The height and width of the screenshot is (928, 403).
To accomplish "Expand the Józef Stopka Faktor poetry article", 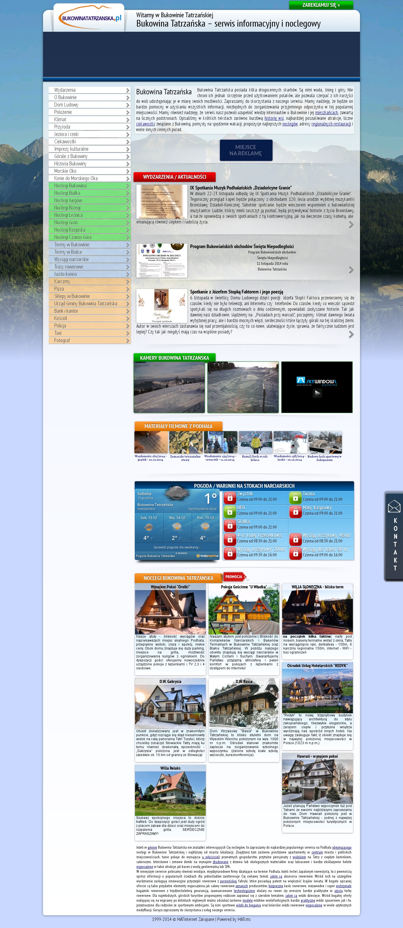I will pyautogui.click(x=351, y=335).
